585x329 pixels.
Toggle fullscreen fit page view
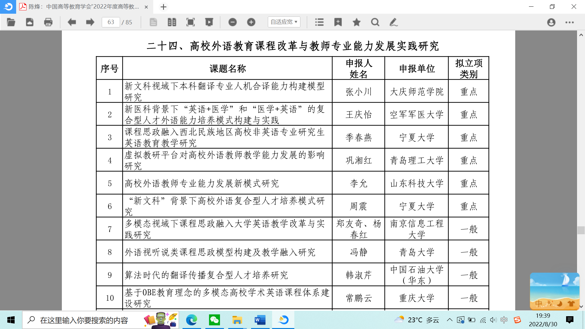[190, 22]
